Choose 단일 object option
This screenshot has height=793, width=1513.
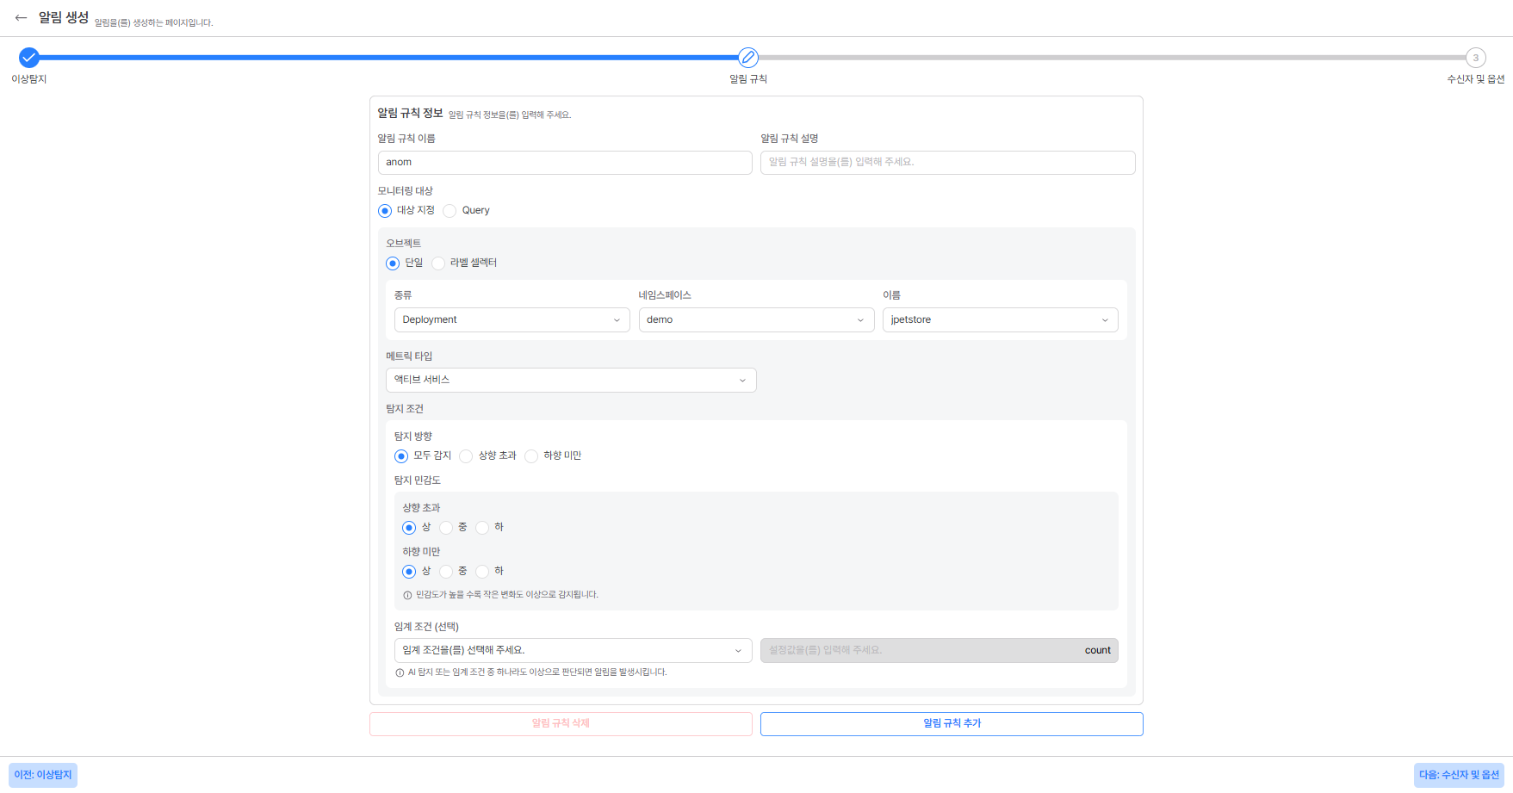click(x=393, y=263)
